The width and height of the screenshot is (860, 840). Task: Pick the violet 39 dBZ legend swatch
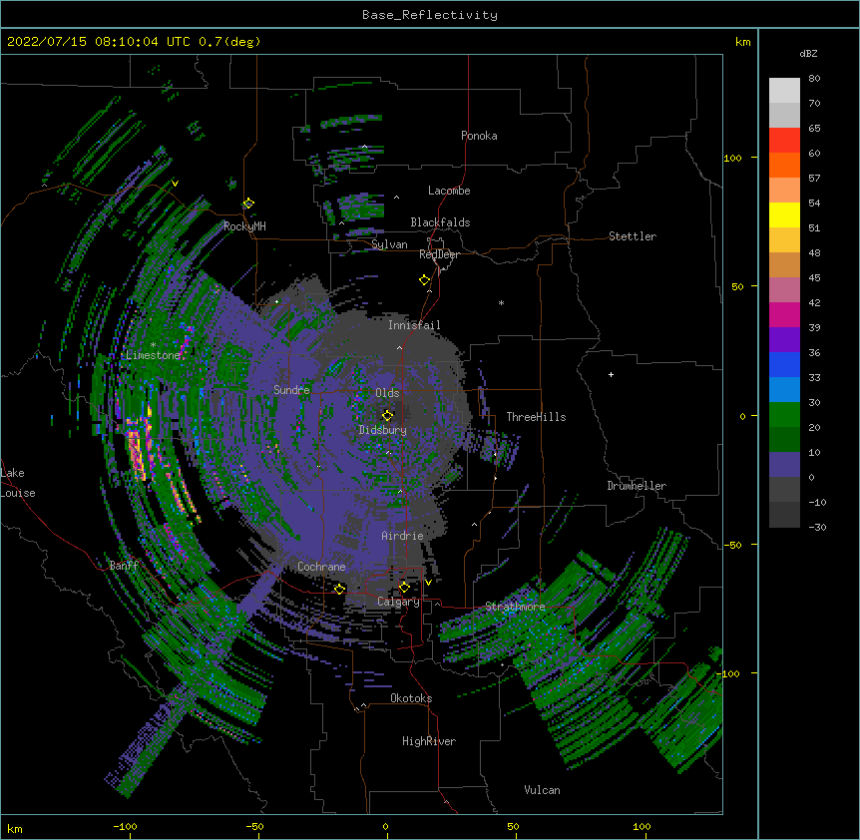click(x=784, y=340)
